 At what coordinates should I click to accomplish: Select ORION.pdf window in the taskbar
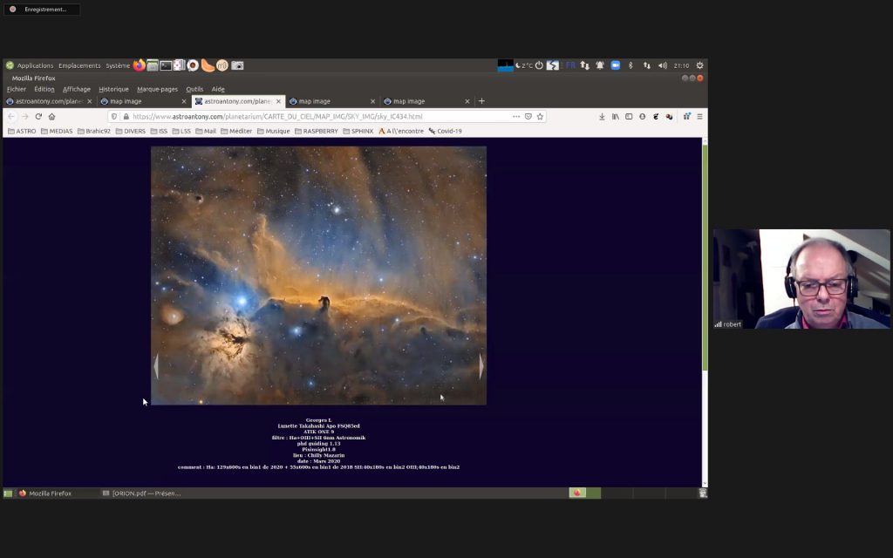141,493
